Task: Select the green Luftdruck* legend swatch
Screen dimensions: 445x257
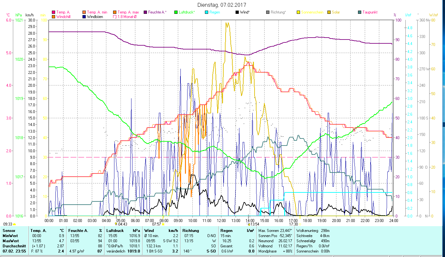Action: click(x=176, y=12)
